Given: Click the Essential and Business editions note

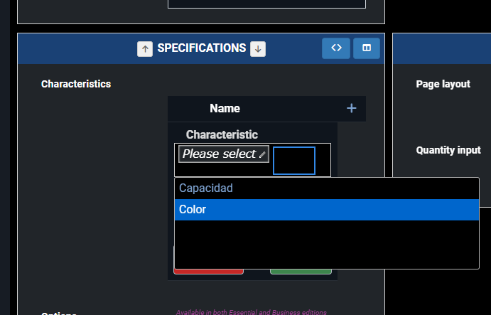Looking at the screenshot, I should (x=251, y=312).
